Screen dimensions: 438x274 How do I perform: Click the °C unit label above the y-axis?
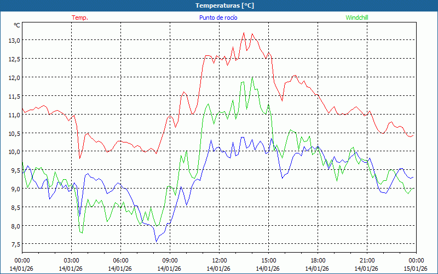17,25
